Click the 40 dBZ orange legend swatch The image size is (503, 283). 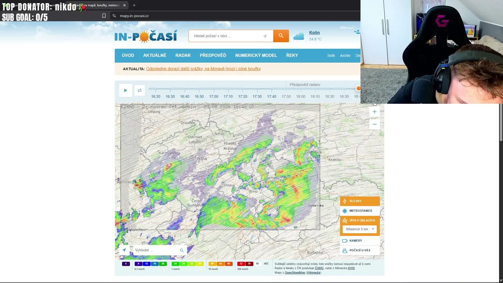pos(212,264)
